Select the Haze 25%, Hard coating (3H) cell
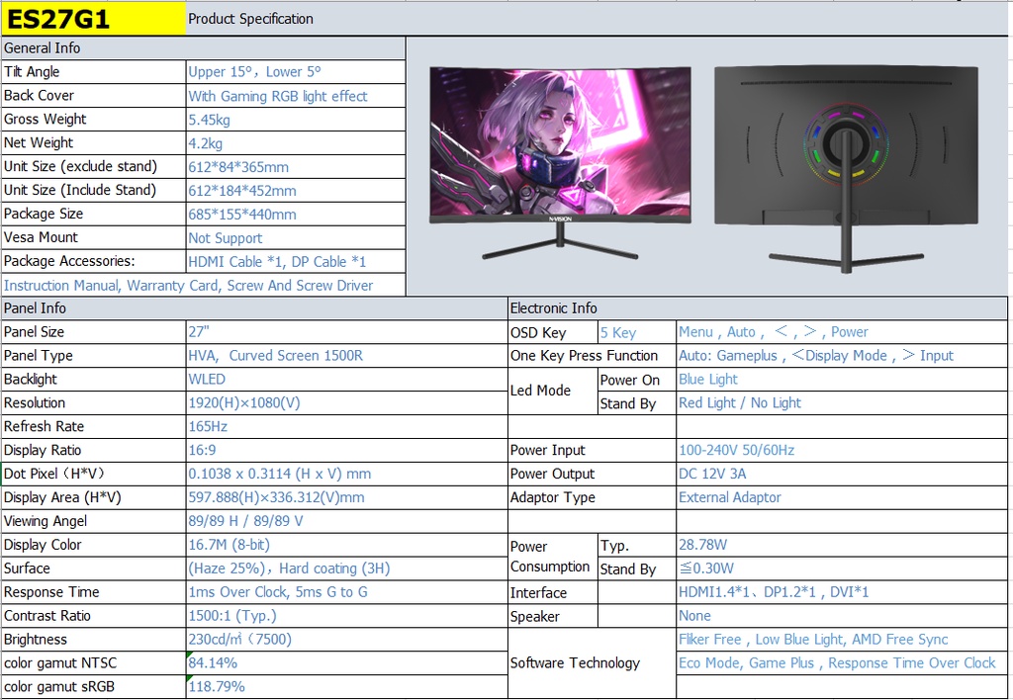1013x700 pixels. tap(347, 569)
